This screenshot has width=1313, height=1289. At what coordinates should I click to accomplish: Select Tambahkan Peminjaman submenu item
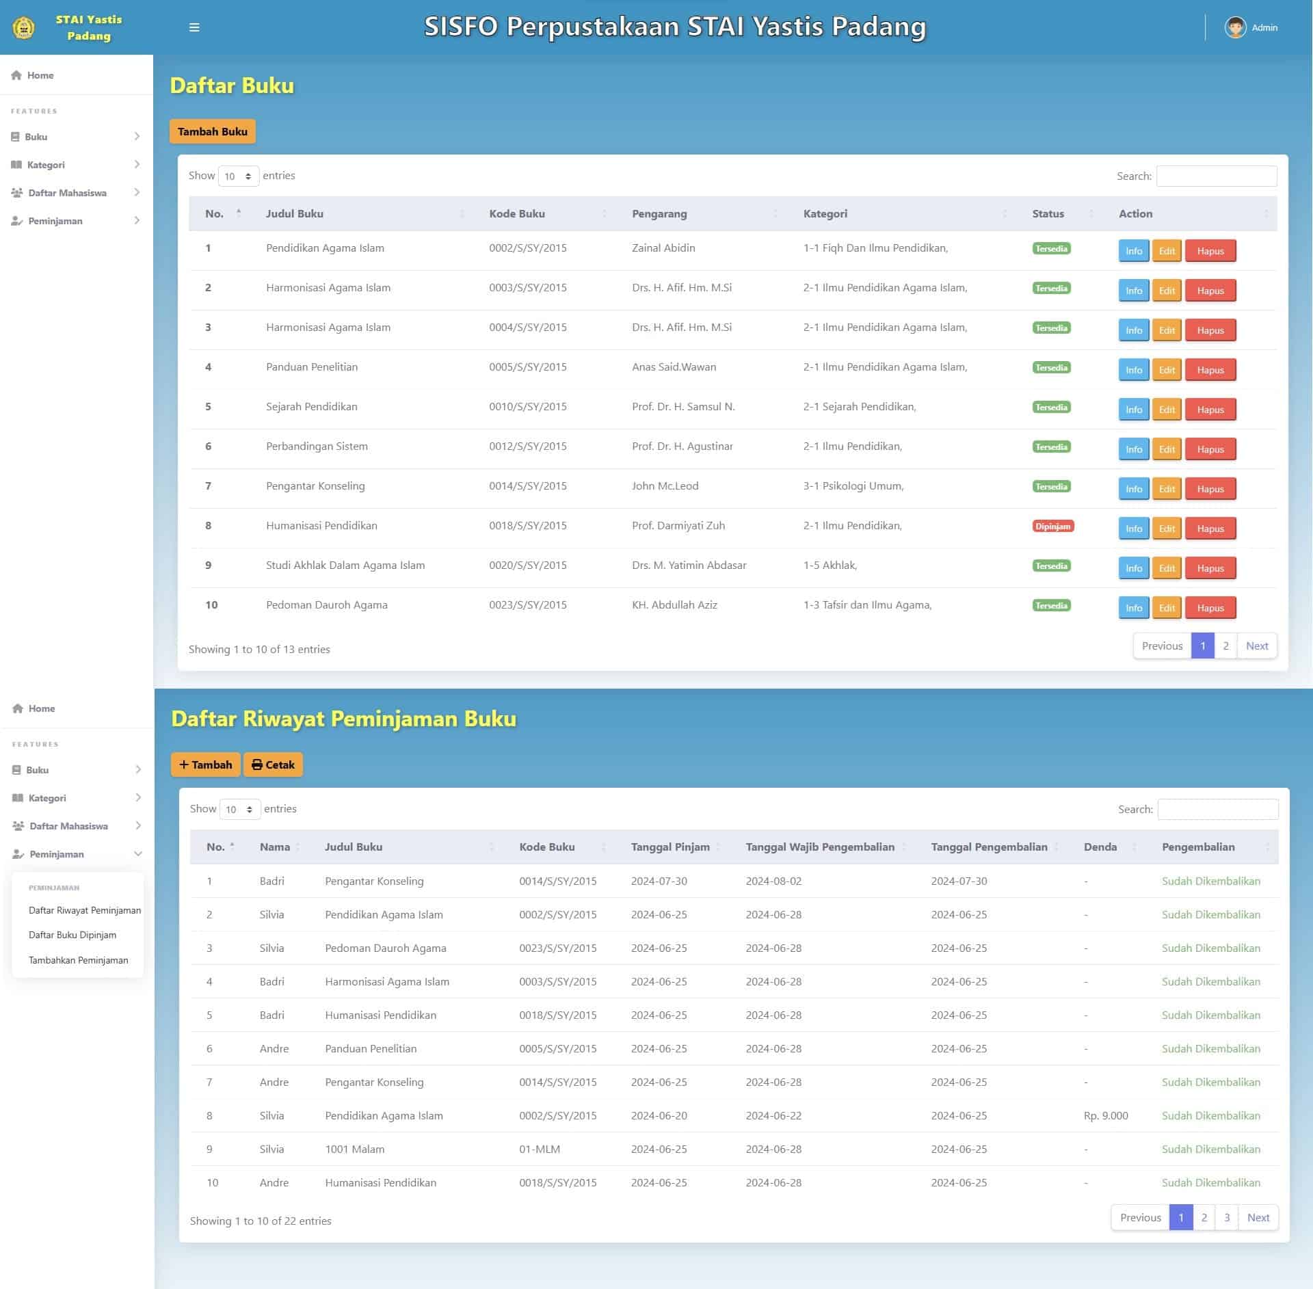click(78, 960)
